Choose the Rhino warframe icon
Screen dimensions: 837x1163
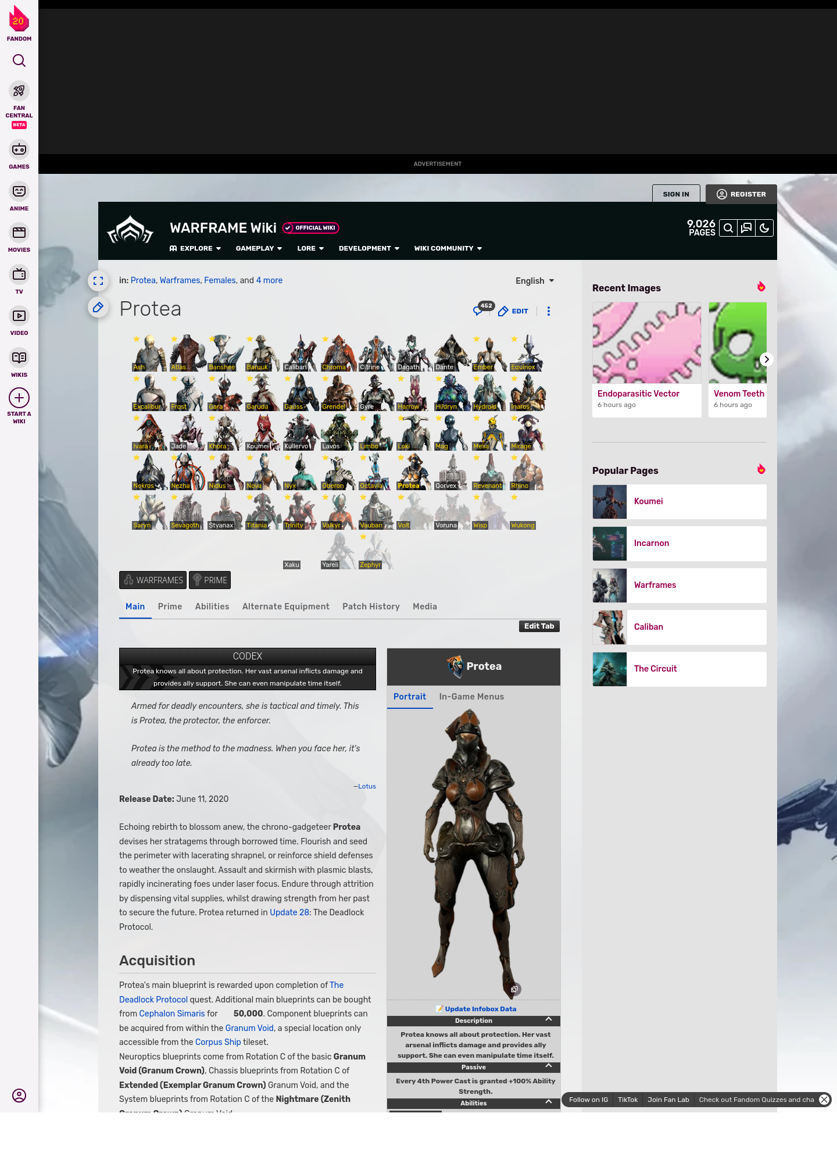(x=527, y=472)
